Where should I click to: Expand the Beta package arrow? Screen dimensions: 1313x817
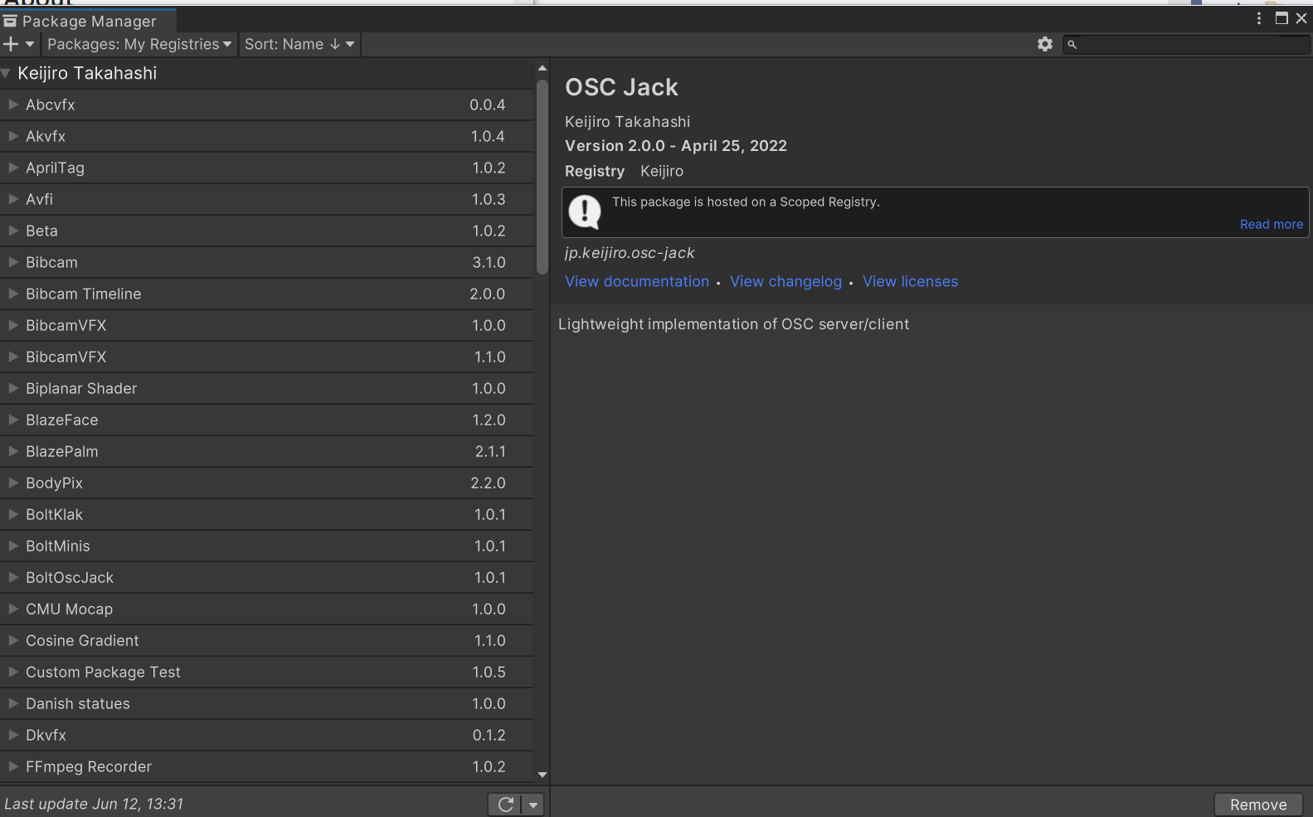tap(13, 231)
